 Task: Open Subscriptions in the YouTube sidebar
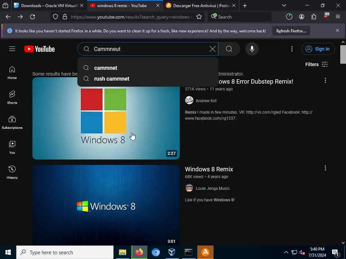coord(12,123)
